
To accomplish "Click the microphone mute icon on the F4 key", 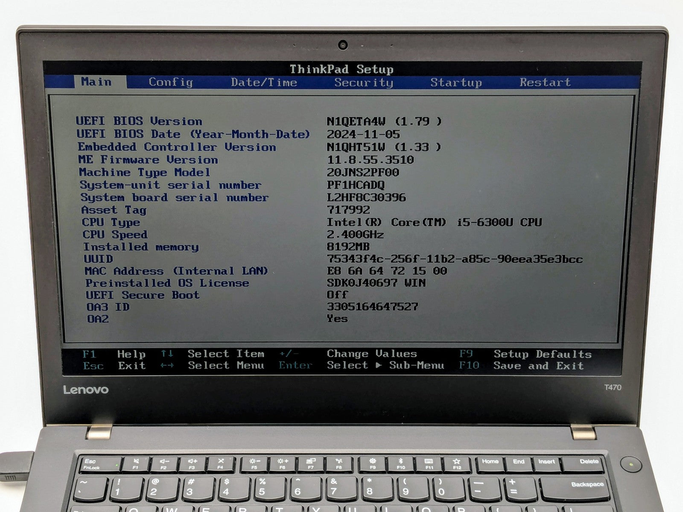I will point(221,461).
